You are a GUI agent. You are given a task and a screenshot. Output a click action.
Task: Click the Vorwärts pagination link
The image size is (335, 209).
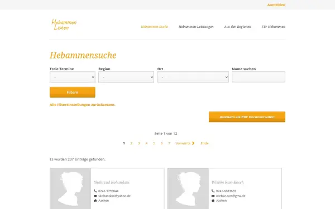(x=183, y=143)
